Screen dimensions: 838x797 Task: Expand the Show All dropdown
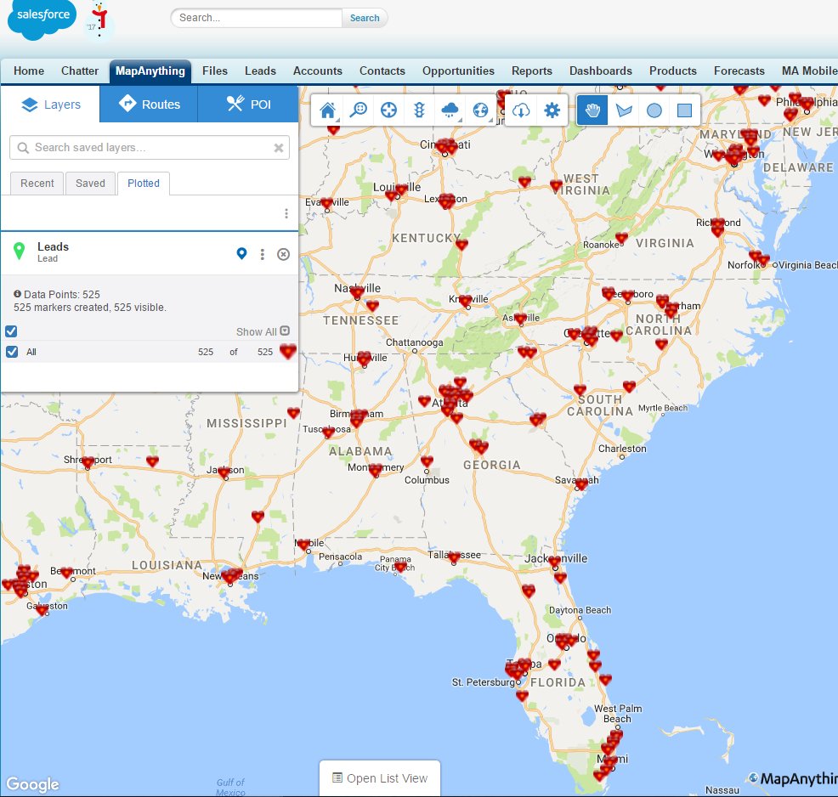coord(263,331)
